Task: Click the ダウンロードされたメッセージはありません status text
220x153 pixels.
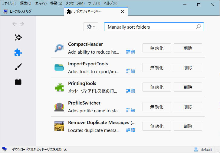Action: [x=39, y=149]
